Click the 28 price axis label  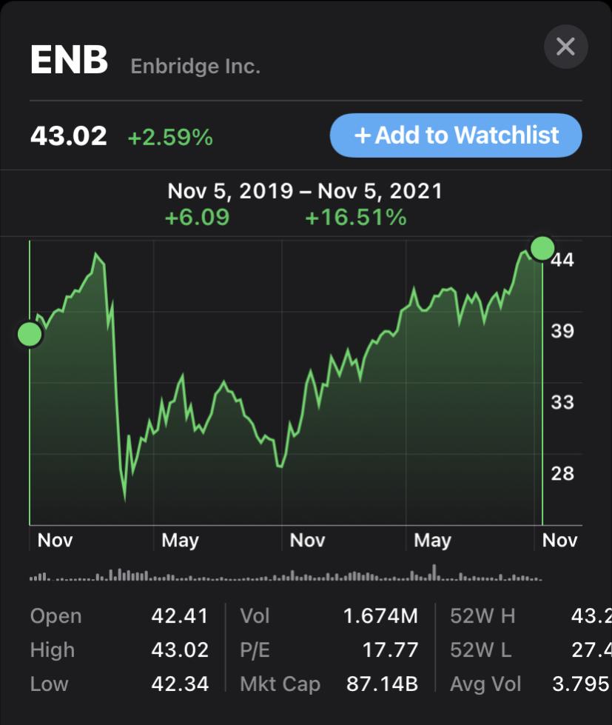coord(562,473)
